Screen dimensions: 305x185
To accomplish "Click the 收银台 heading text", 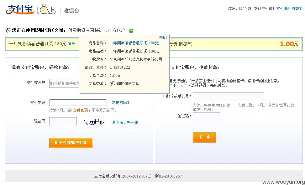I will 71,11.
